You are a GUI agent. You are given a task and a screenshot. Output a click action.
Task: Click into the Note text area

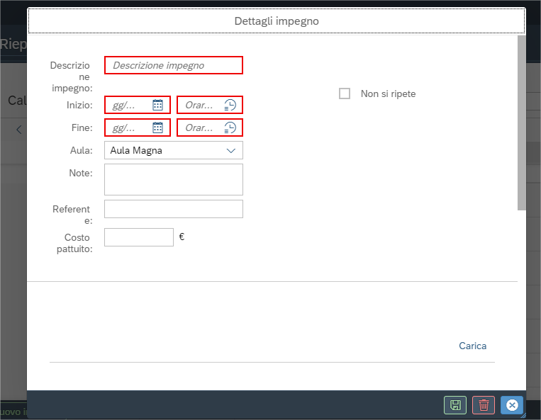point(174,179)
